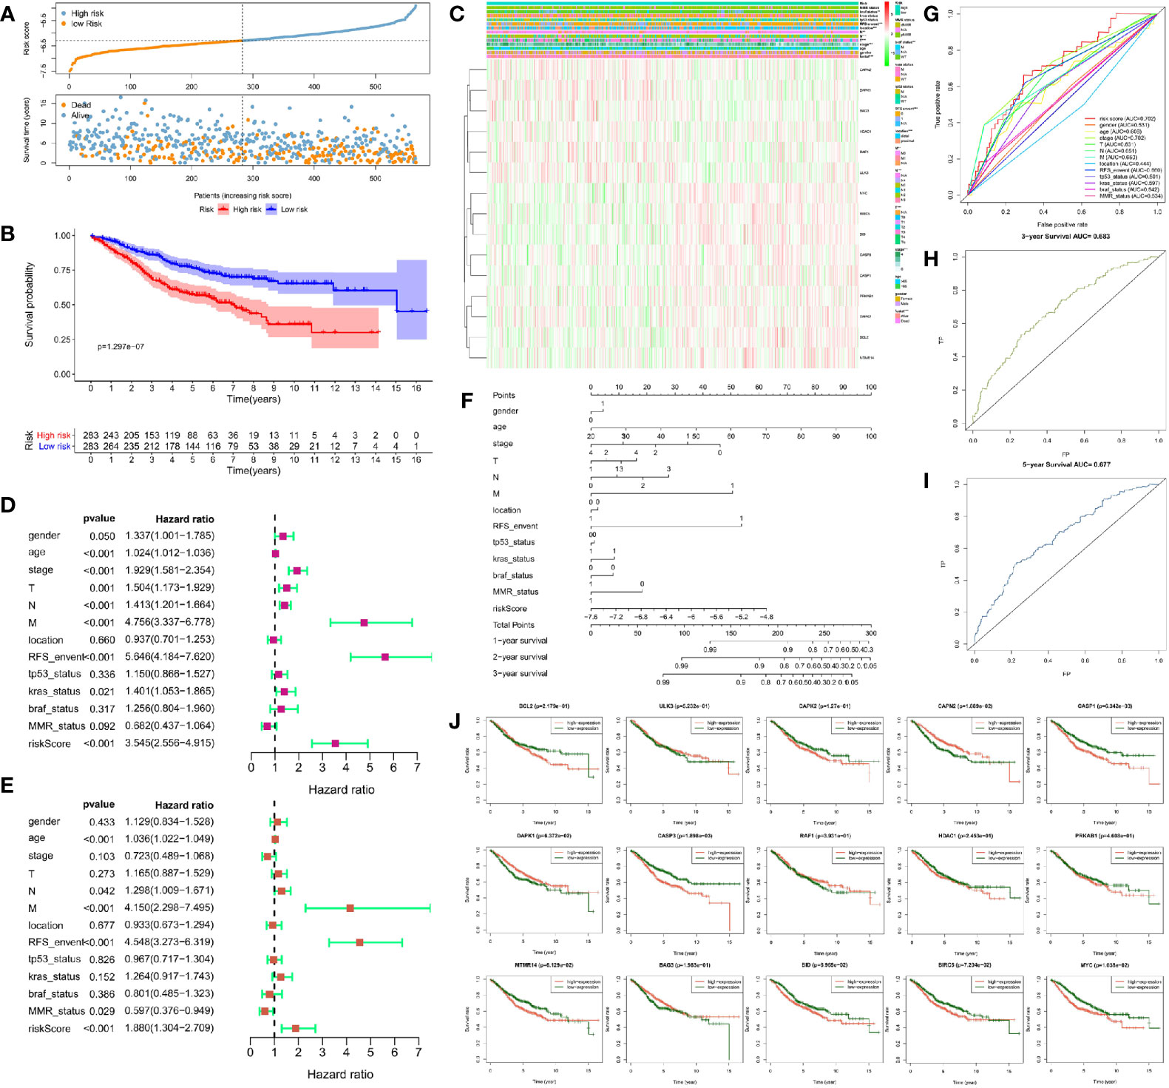Click the '3-year survival' nomogram row label
Screen dimensions: 1169x1088
pos(520,674)
